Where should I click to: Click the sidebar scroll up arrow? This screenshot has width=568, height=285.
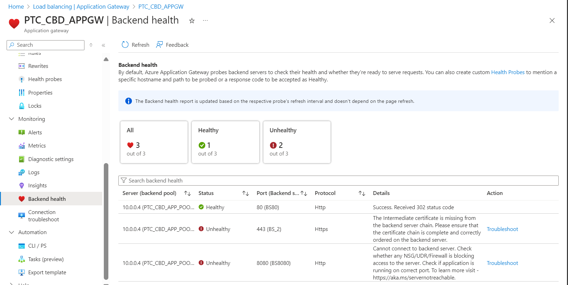(106, 59)
